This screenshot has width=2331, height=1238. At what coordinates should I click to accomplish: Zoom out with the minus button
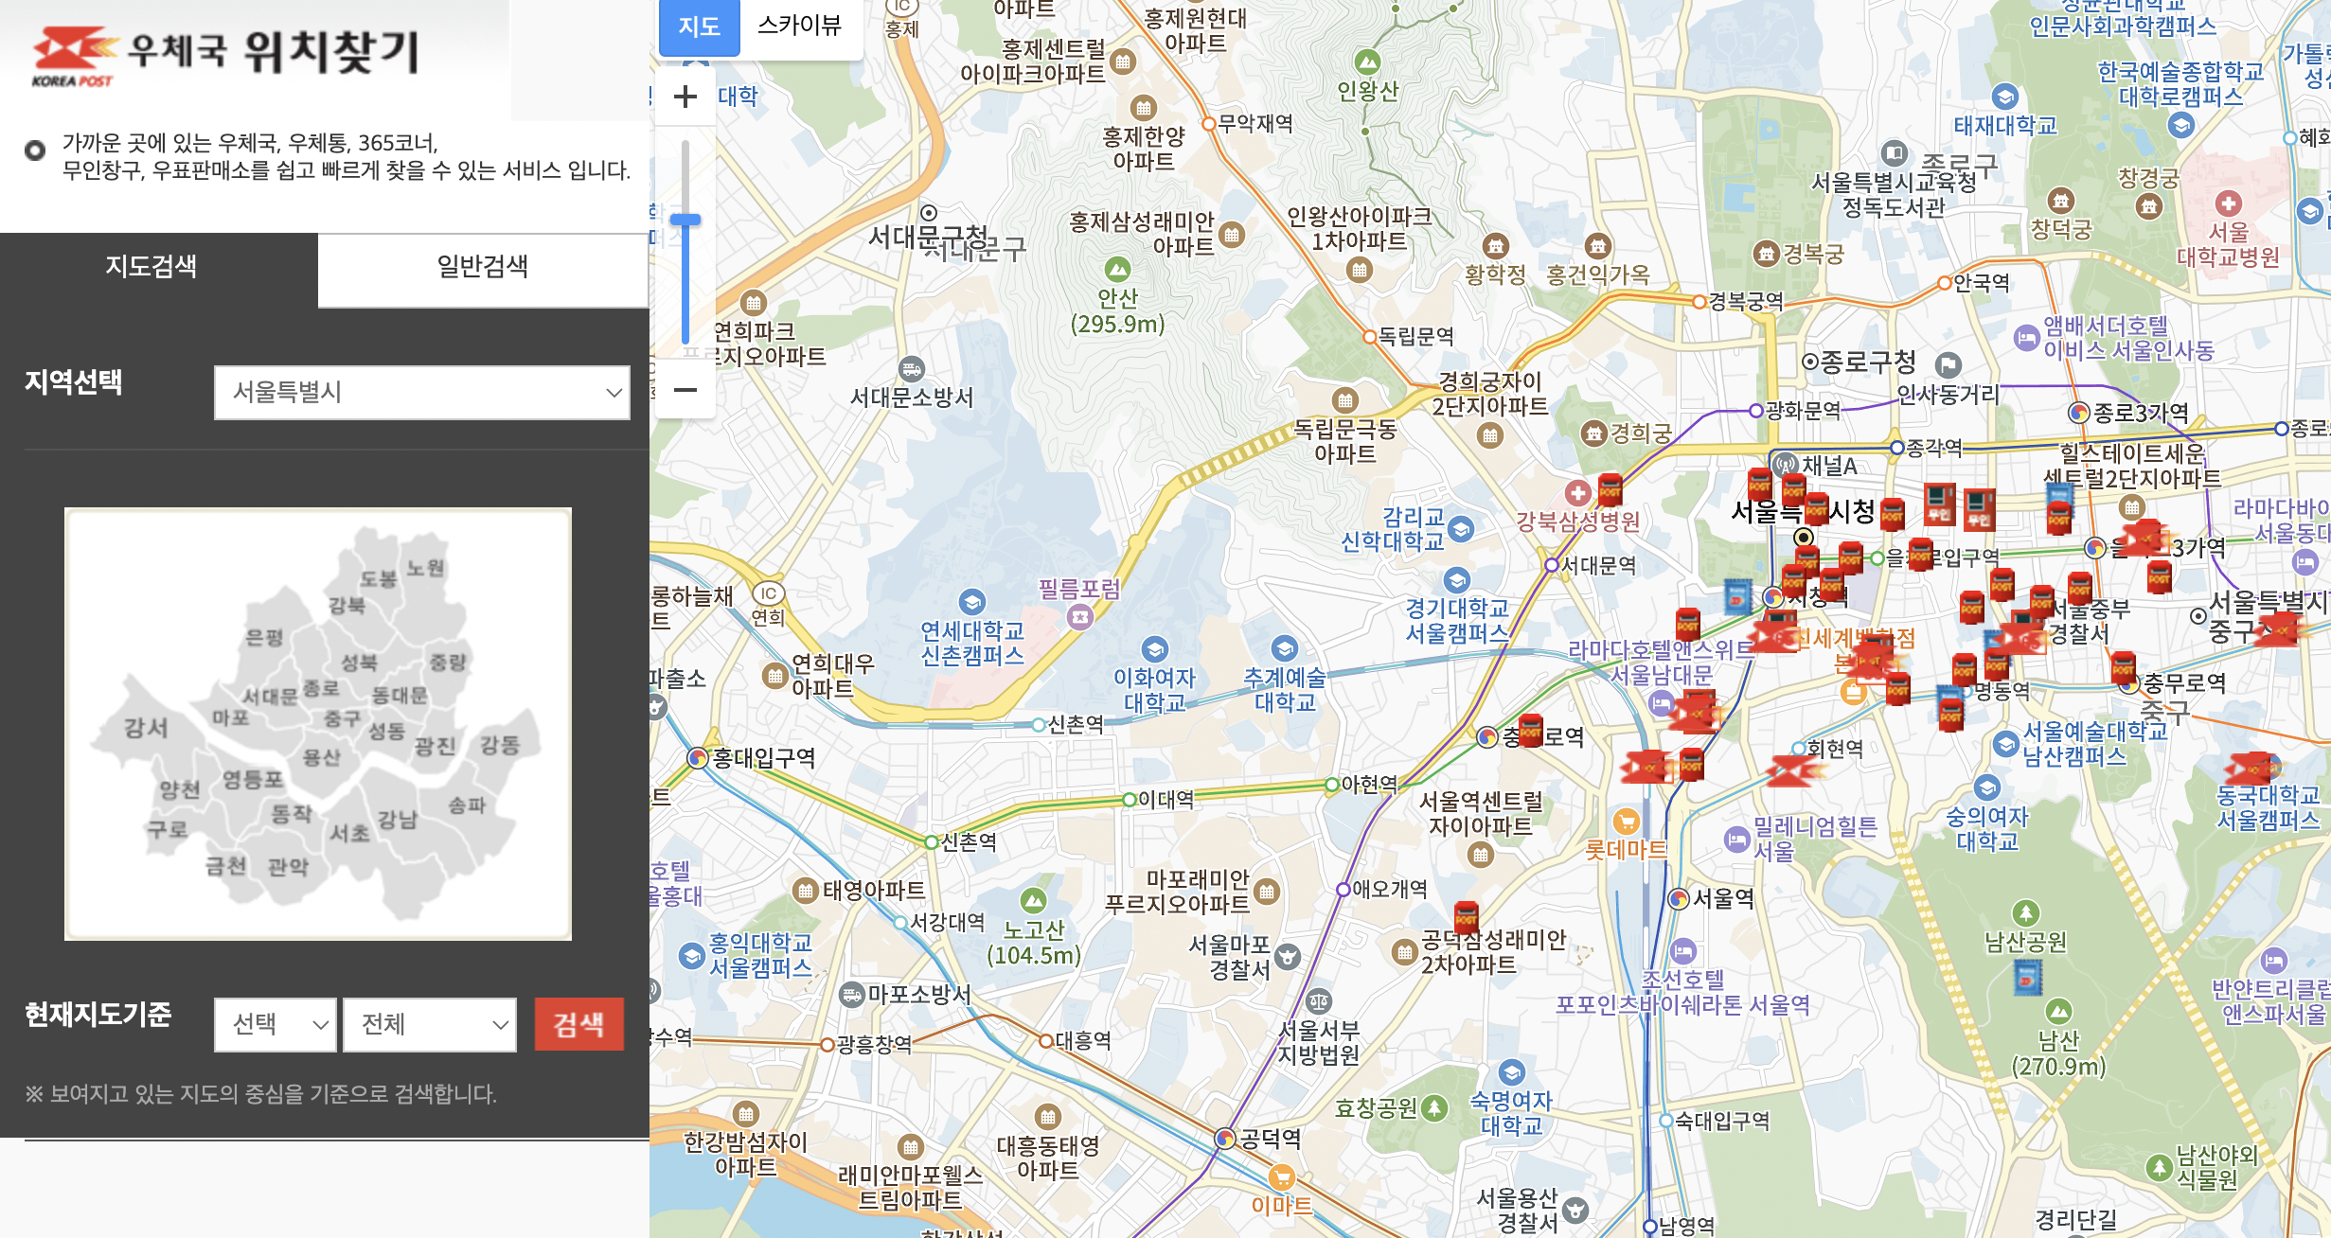(685, 389)
